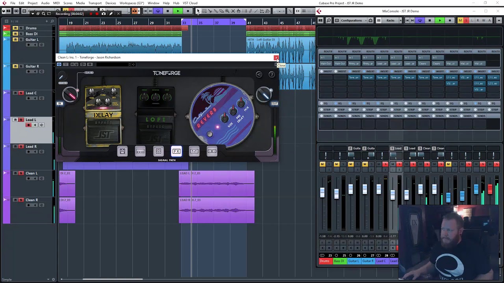Click the MixConsole channel selector list icon
Screen dimensions: 504x283
click(x=321, y=20)
